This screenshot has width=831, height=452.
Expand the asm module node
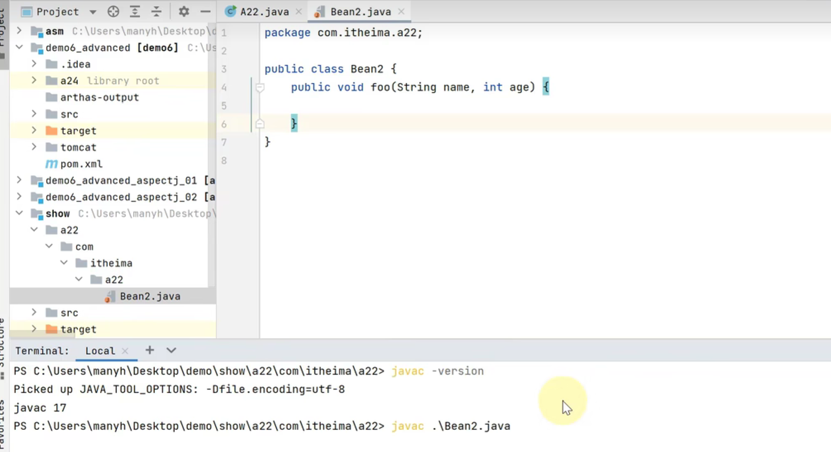[x=19, y=31]
